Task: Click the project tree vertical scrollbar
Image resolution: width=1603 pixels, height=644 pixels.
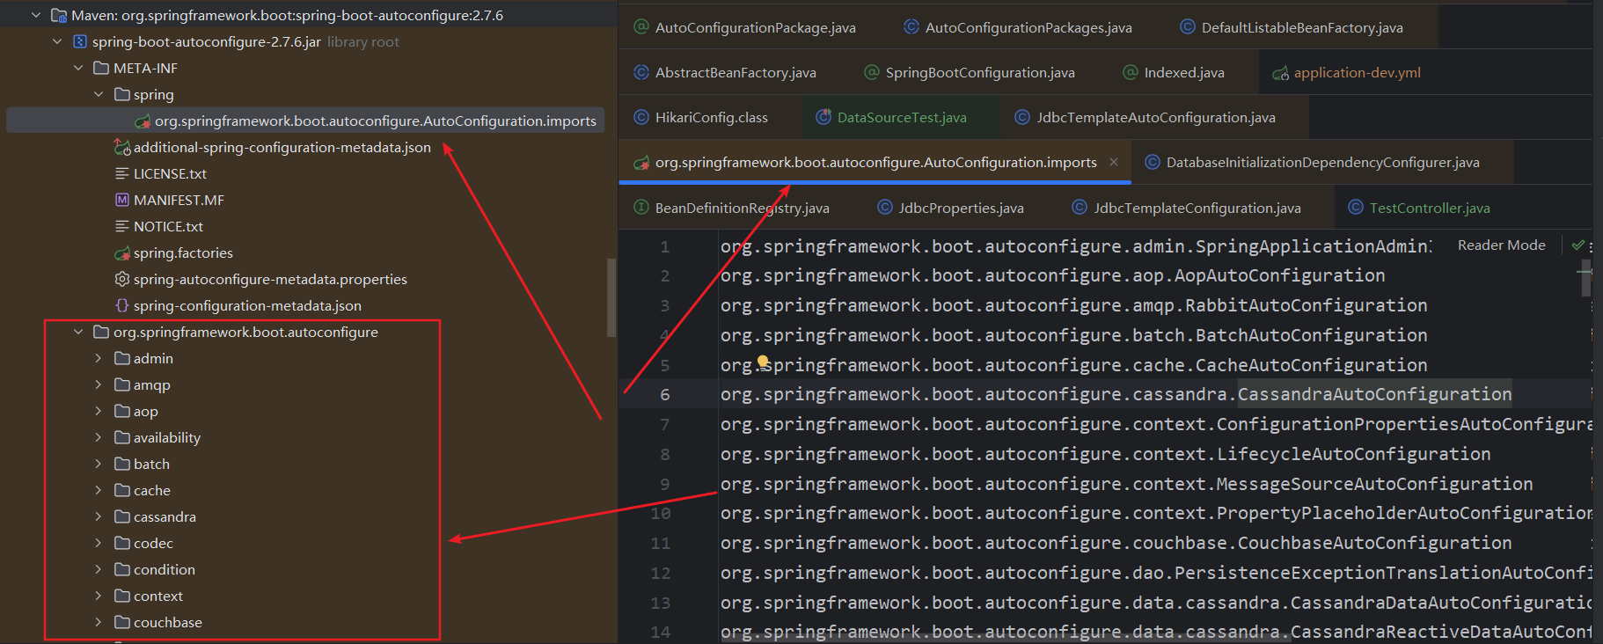Action: click(x=611, y=297)
